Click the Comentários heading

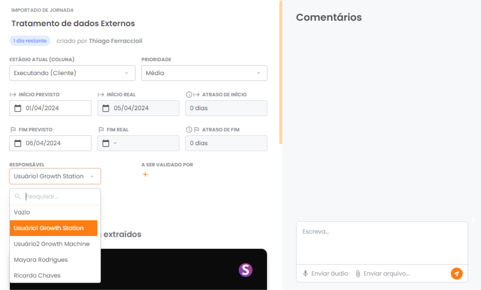point(329,17)
